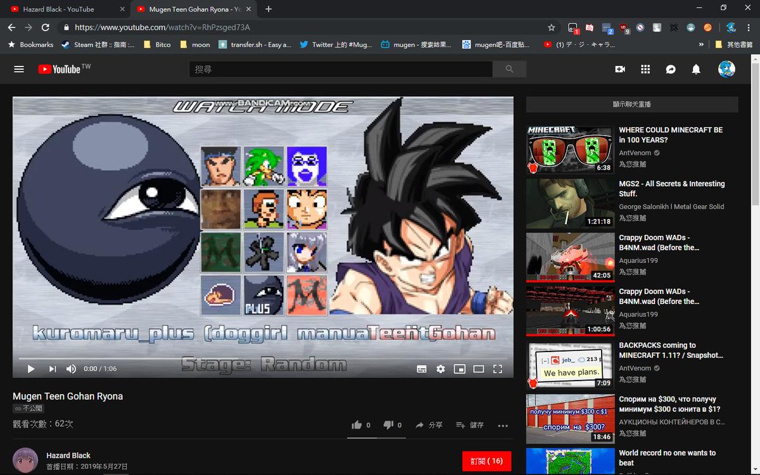This screenshot has width=760, height=475.
Task: Open the 1:00:56 Crappy Doom WADs thumbnail
Action: click(x=570, y=311)
